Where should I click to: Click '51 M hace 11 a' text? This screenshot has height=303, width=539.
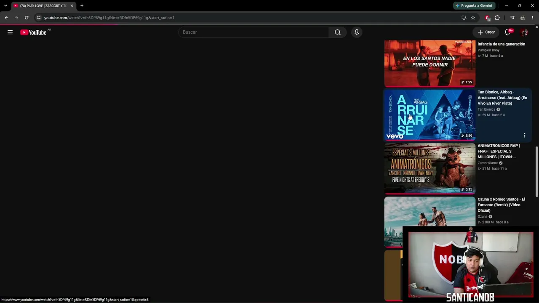492,169
